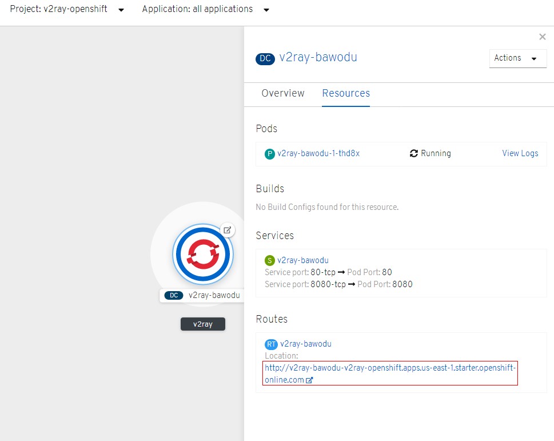The width and height of the screenshot is (554, 441).
Task: Click the Builds section heading
Action: (270, 189)
